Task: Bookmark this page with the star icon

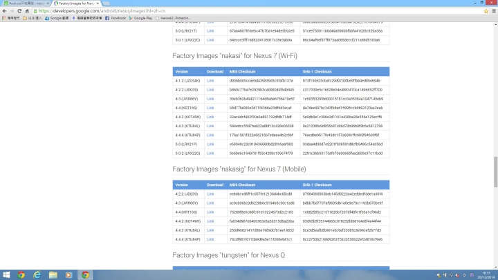Action: (486, 11)
